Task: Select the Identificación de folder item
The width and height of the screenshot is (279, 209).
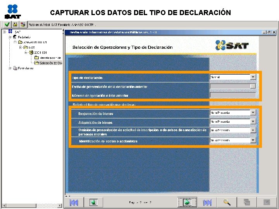Action: 50,58
